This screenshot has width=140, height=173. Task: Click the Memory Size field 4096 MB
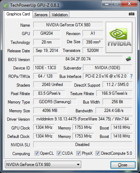pyautogui.click(x=50, y=111)
